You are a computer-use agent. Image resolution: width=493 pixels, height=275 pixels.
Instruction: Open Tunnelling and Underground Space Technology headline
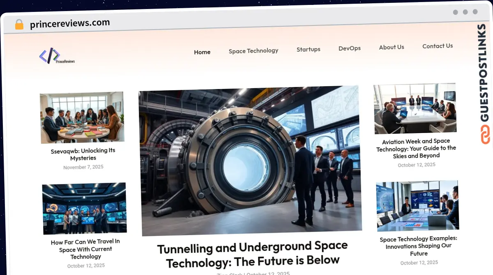tap(253, 254)
